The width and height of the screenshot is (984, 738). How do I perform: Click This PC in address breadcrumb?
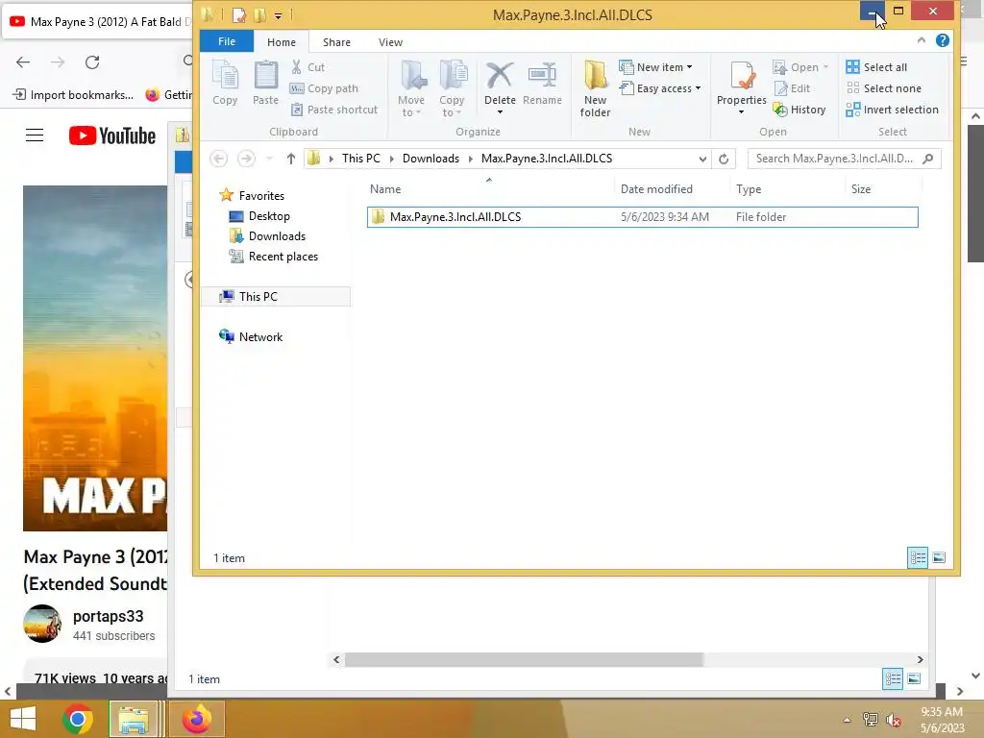pos(361,159)
